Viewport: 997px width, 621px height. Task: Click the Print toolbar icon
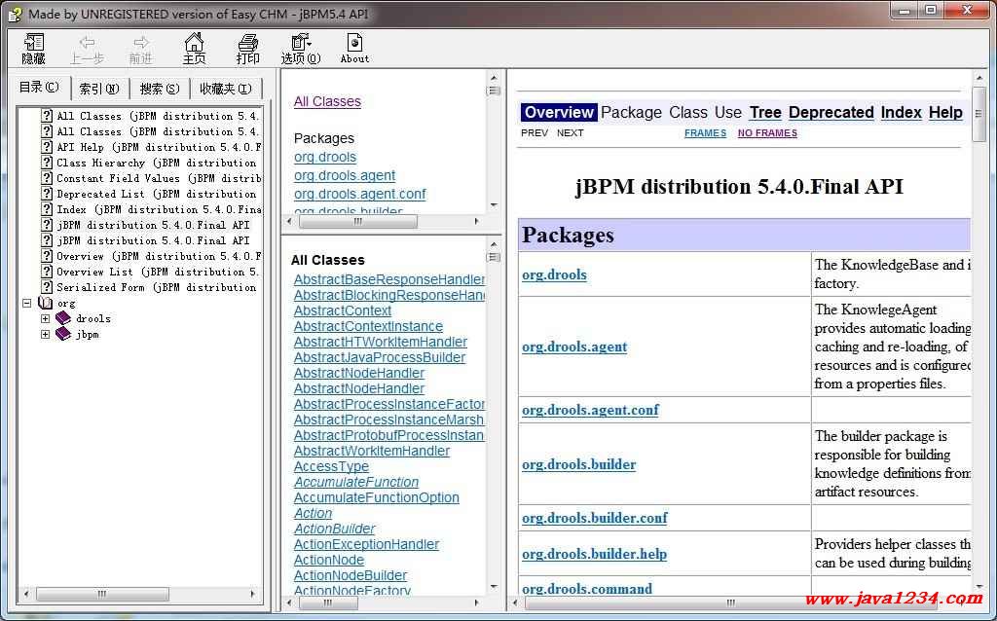pyautogui.click(x=248, y=49)
